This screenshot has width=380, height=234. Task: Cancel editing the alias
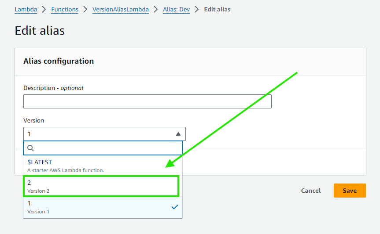(310, 191)
